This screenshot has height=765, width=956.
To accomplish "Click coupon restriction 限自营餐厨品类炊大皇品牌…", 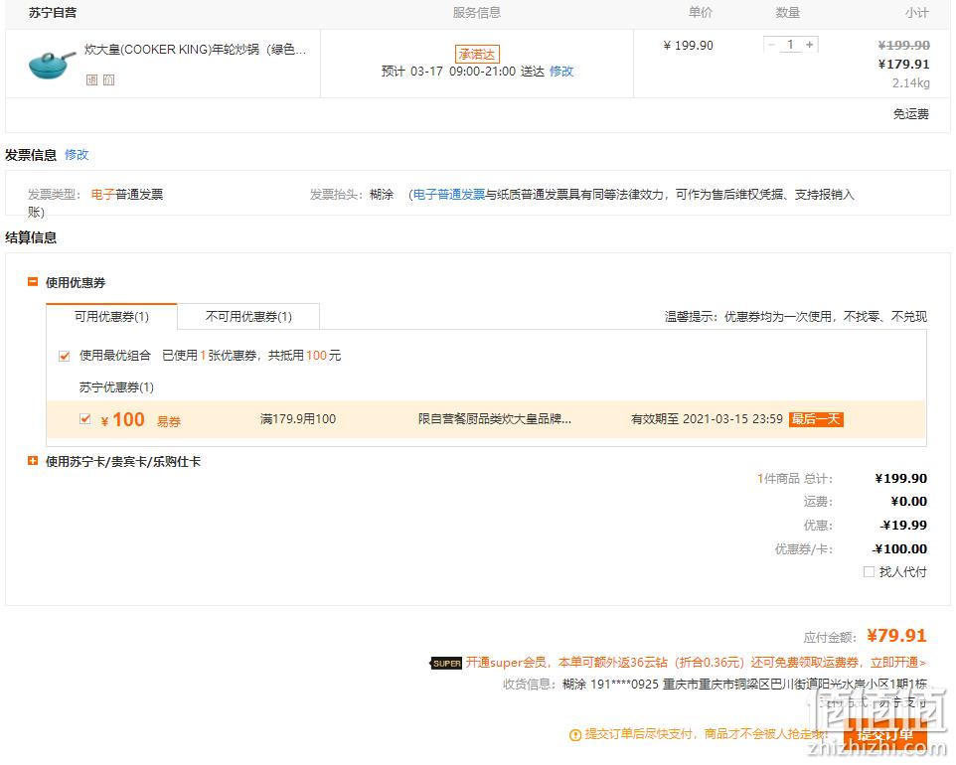I will pos(495,419).
